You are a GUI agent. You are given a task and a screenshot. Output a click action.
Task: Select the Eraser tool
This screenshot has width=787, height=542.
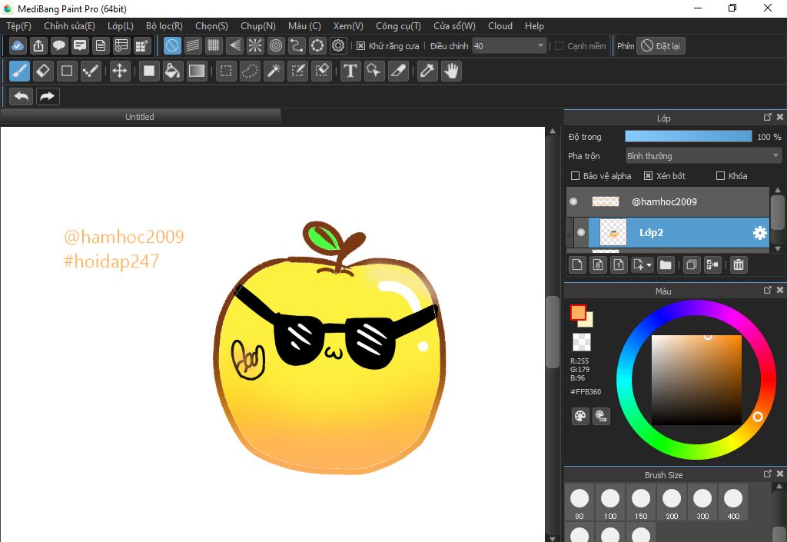[43, 71]
